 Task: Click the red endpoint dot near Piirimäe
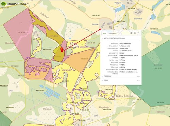click(100, 29)
